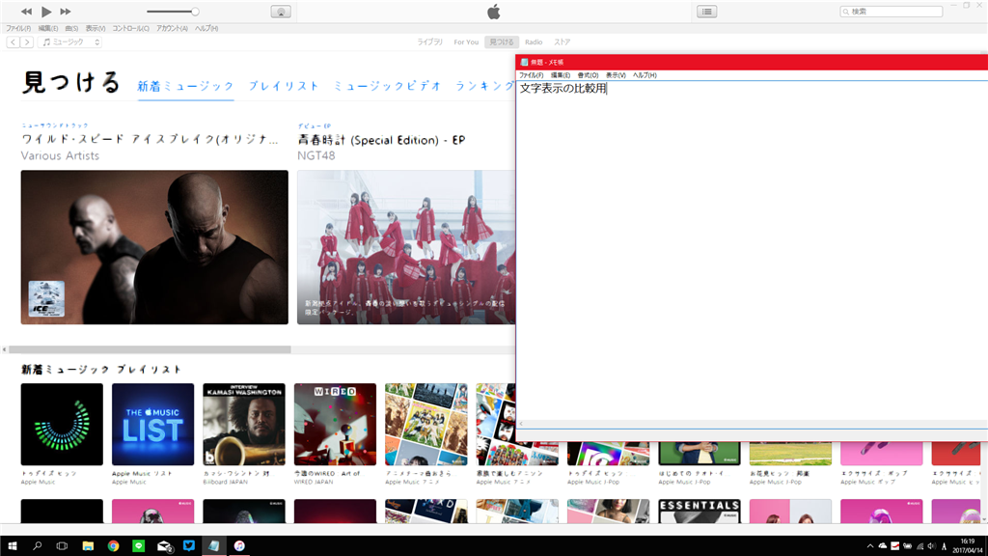The width and height of the screenshot is (988, 556).
Task: Expand the ミュージック media type dropdown
Action: (69, 42)
